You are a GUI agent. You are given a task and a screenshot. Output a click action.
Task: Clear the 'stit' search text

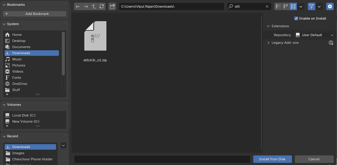(267, 6)
